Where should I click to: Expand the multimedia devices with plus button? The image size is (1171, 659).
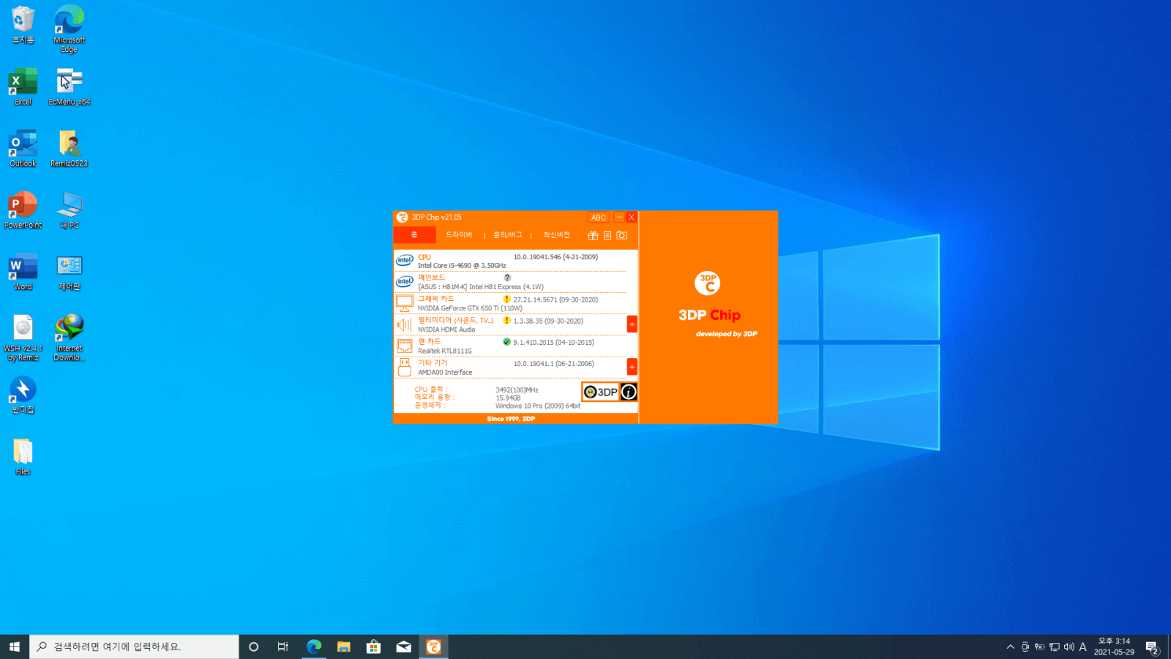coord(632,324)
